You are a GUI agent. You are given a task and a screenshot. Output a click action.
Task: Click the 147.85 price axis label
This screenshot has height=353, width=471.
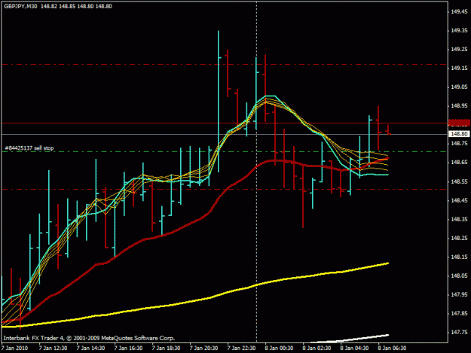459,313
